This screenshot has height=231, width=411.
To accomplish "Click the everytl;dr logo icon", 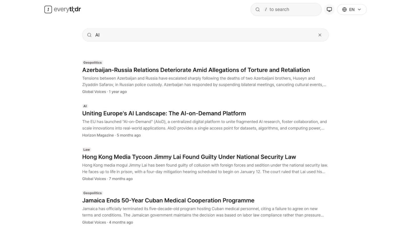I will (48, 9).
